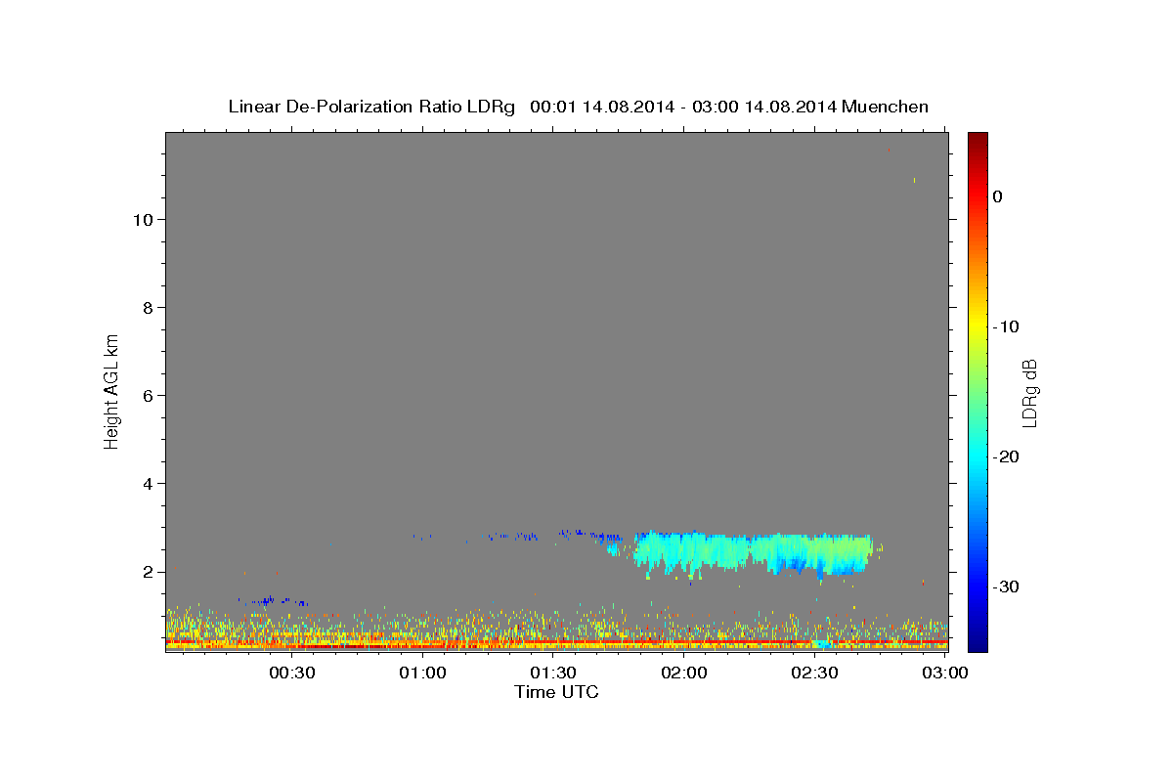Click the dark red top of the colorbar

977,140
